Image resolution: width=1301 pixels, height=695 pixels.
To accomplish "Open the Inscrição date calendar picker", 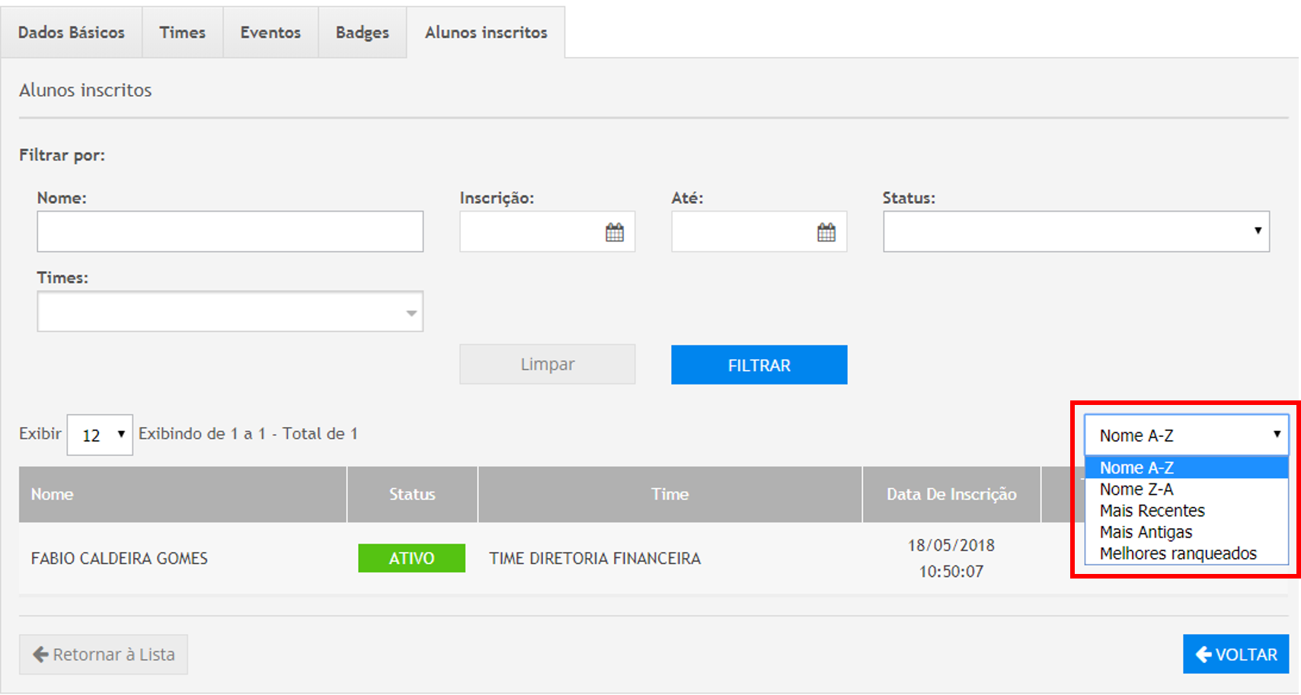I will pyautogui.click(x=614, y=232).
